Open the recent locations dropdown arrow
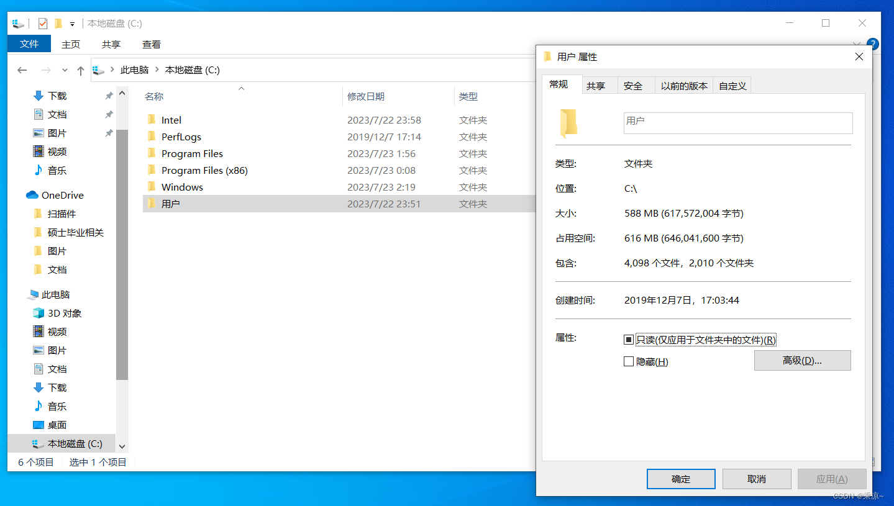 pos(65,71)
